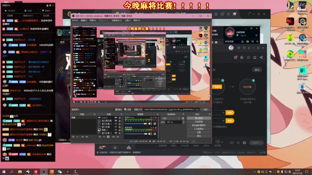
Task: Pop out the 场景 scenes dock
Action: point(95,114)
